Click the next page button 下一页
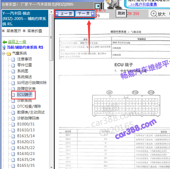This screenshot has height=169, width=170. pos(85,14)
